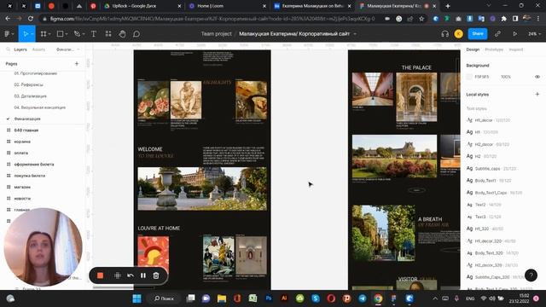Click the Team project breadcrumb

(216, 34)
